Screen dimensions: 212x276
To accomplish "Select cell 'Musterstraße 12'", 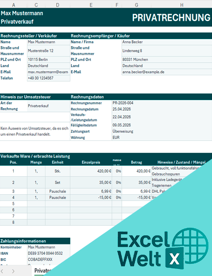I will [48, 51].
